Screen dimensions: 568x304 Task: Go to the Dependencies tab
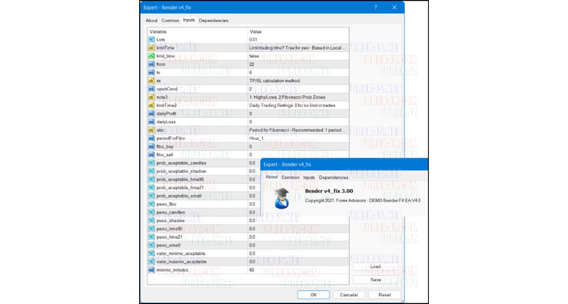[213, 20]
